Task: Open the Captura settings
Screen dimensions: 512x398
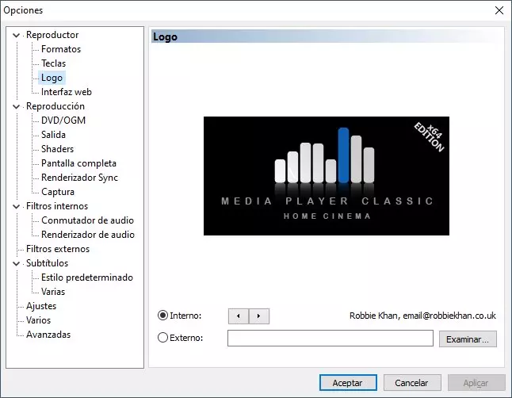Action: (58, 192)
